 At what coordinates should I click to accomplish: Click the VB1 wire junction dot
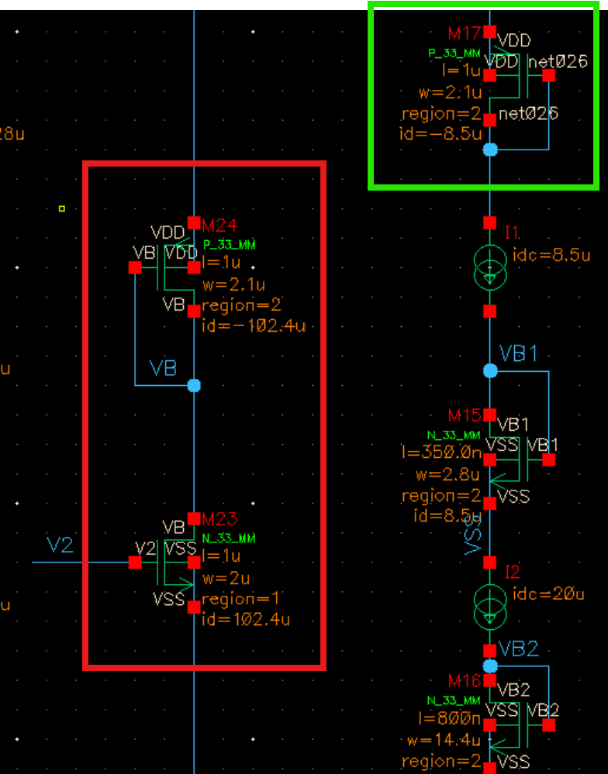coord(490,370)
